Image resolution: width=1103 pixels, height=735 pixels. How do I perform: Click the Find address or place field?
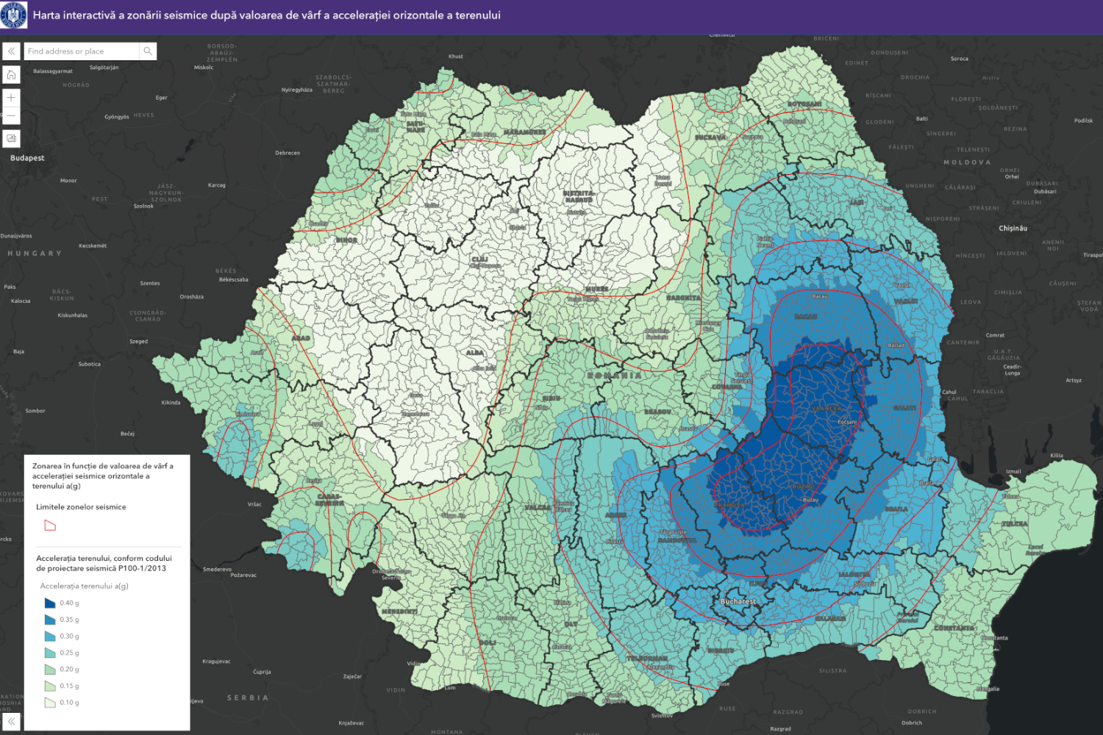pyautogui.click(x=81, y=51)
